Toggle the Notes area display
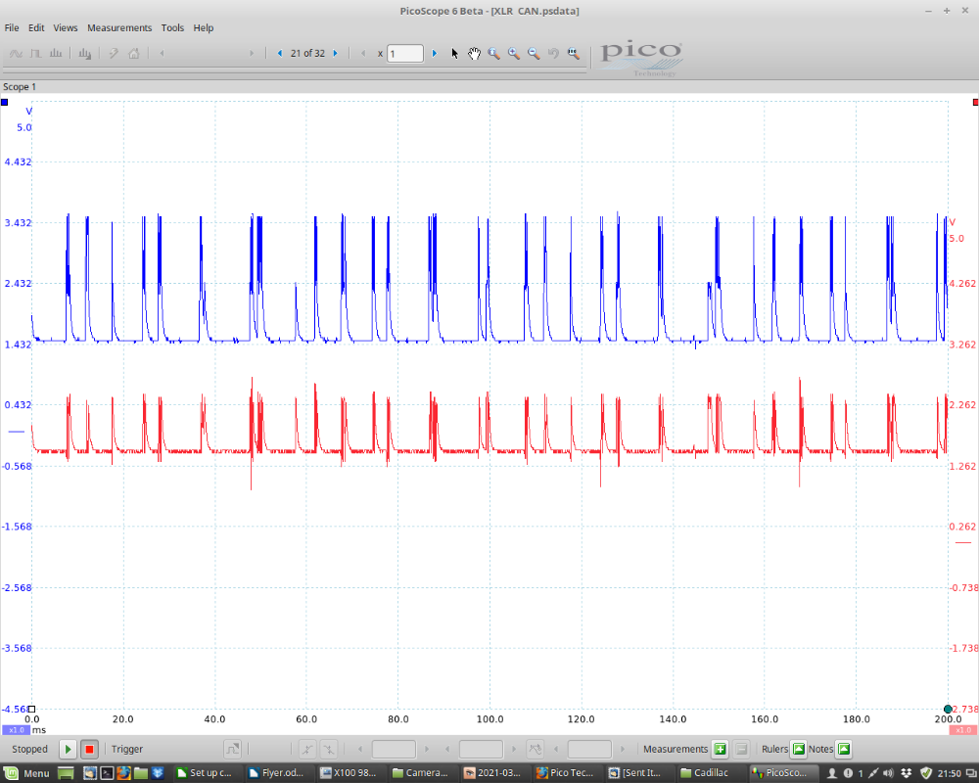Image resolution: width=979 pixels, height=783 pixels. (843, 749)
